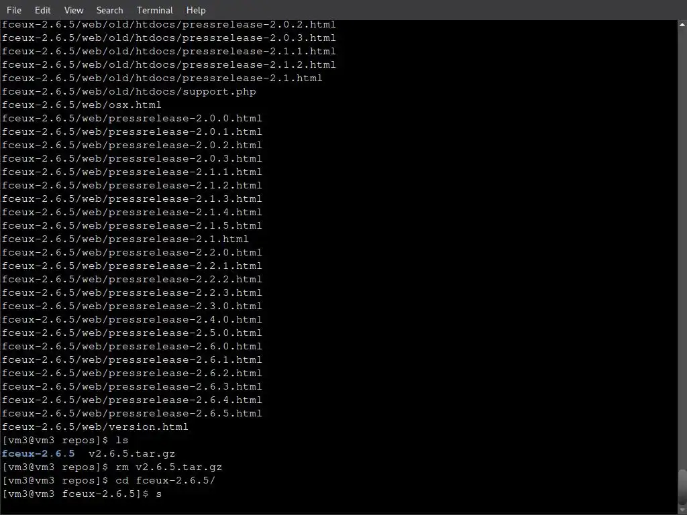Click the line web/pressrelease-2.2.1.html

pos(132,266)
